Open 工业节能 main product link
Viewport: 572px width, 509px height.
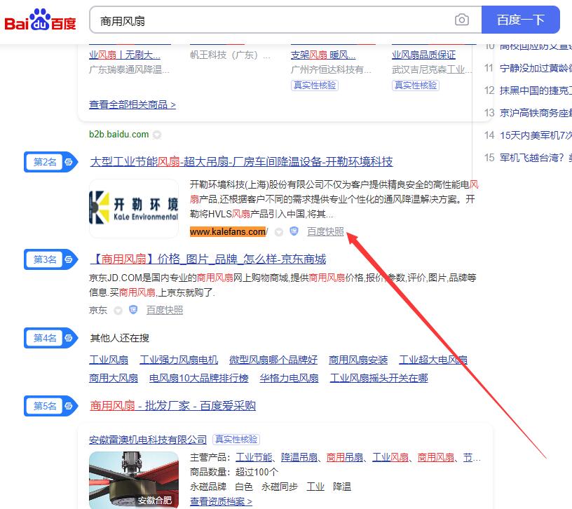click(254, 457)
